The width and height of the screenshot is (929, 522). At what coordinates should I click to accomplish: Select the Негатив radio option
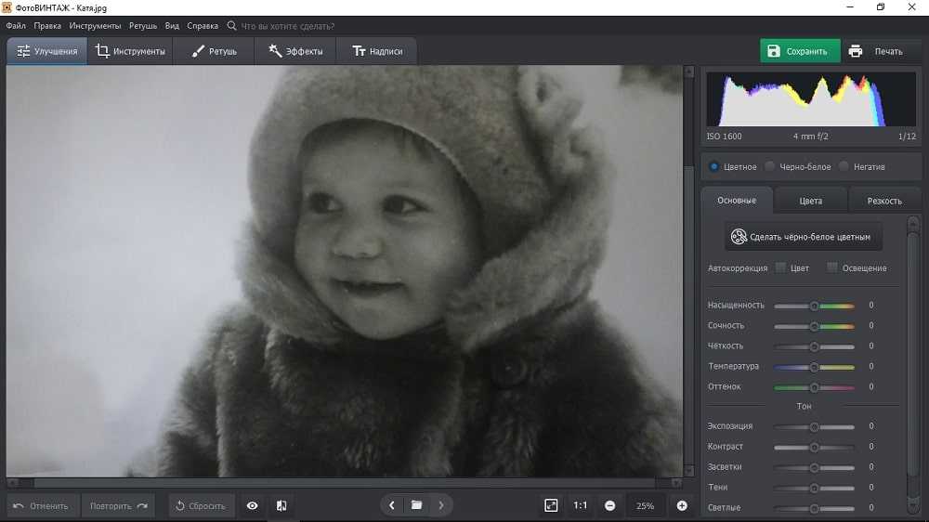tap(844, 166)
